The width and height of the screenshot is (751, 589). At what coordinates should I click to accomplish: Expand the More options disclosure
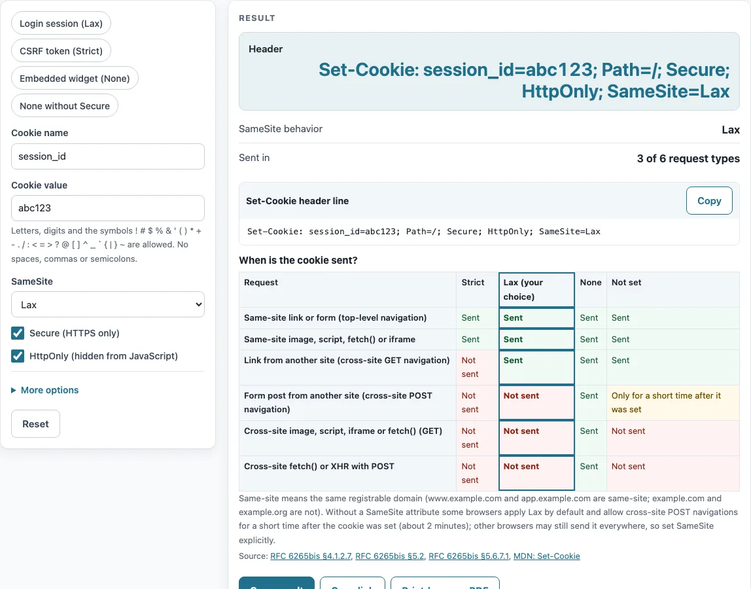click(45, 390)
